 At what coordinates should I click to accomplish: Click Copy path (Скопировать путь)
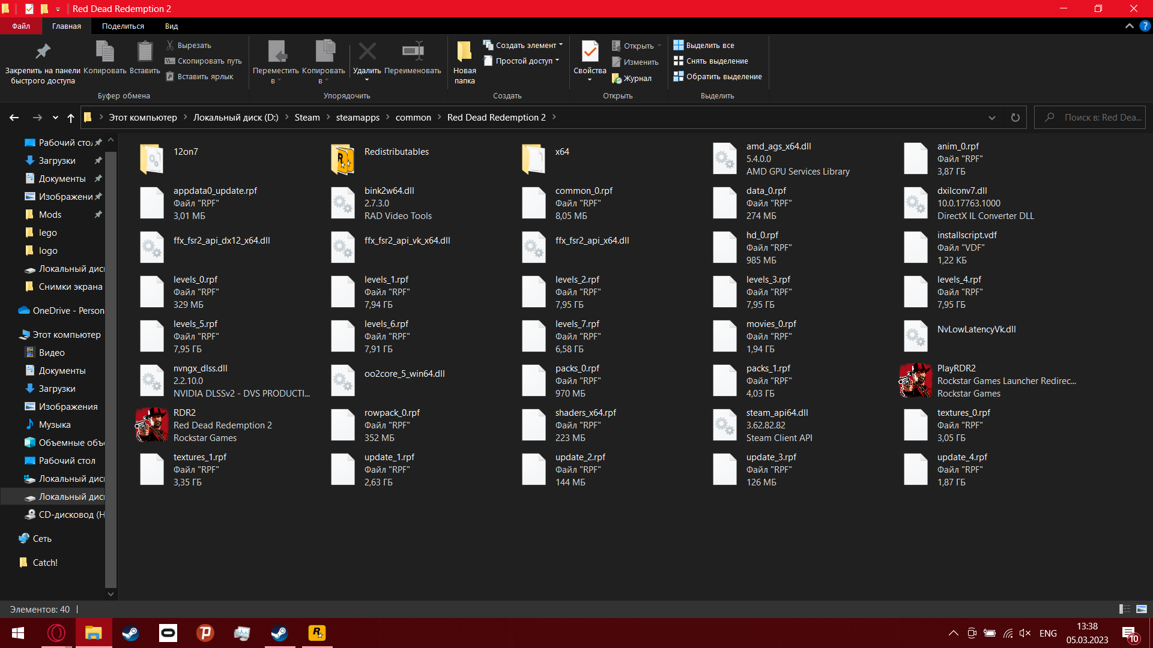click(204, 61)
